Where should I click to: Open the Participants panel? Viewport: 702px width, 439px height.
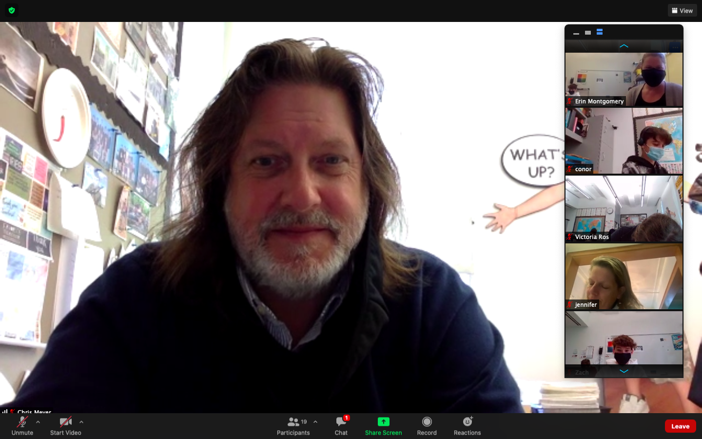(293, 426)
